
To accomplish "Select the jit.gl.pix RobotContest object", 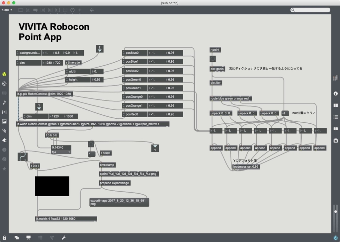I will pos(44,94).
